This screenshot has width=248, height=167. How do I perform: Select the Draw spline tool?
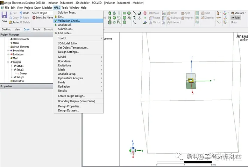click(x=135, y=17)
